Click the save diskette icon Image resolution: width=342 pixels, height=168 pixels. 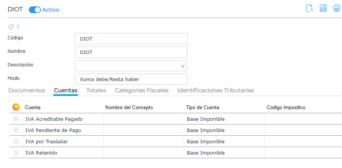point(323,8)
